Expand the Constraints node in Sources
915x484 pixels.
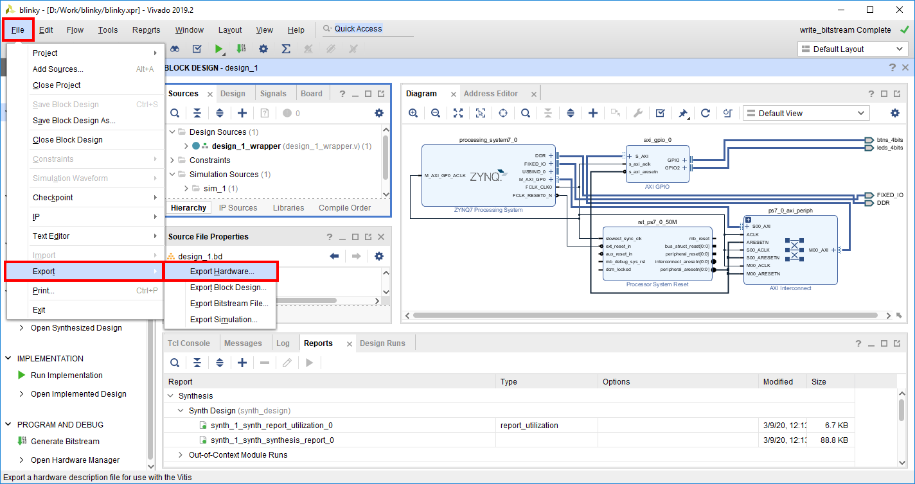172,160
